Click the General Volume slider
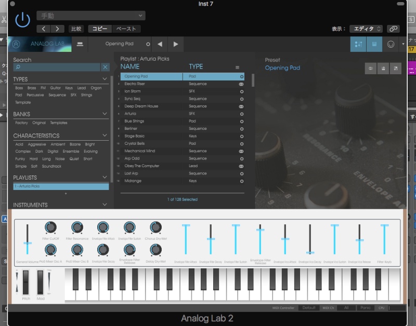Screen dimensions: 416x326 pyautogui.click(x=28, y=239)
